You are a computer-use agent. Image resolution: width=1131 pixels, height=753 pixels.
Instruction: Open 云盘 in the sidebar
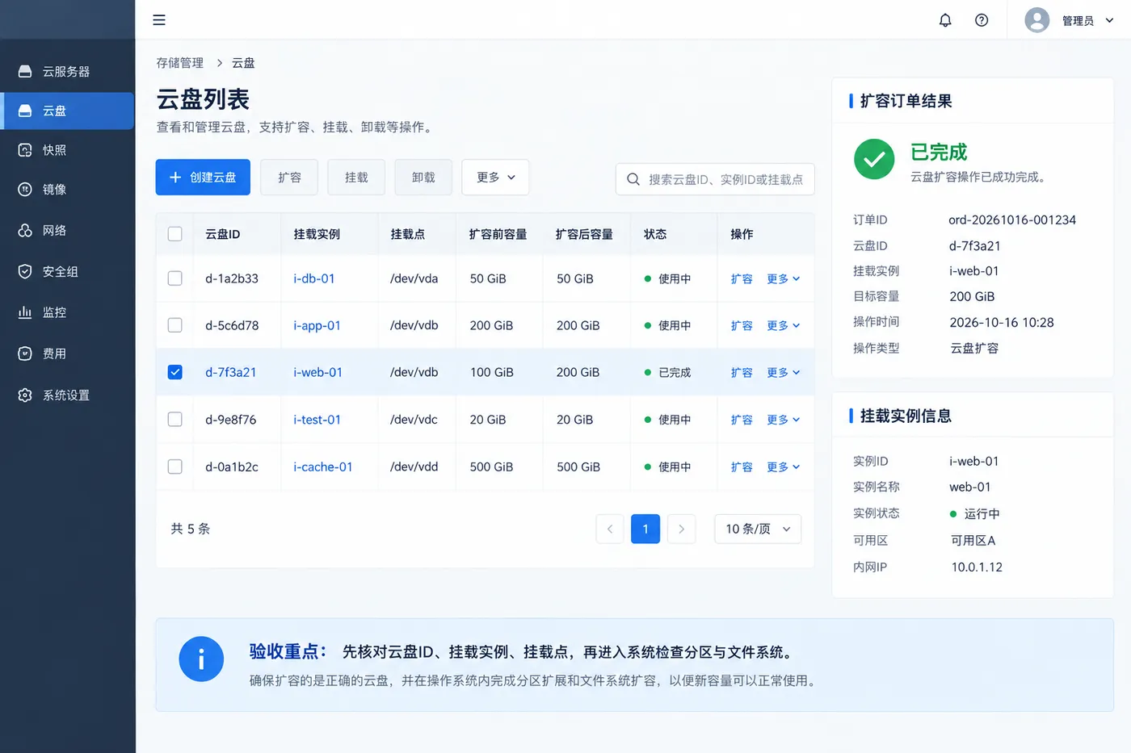67,111
